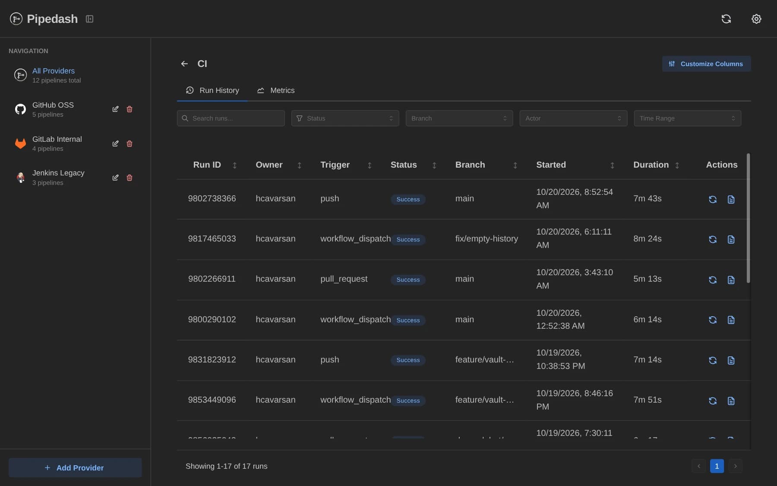The height and width of the screenshot is (486, 777).
Task: View logs for run 9802738366
Action: (x=731, y=199)
